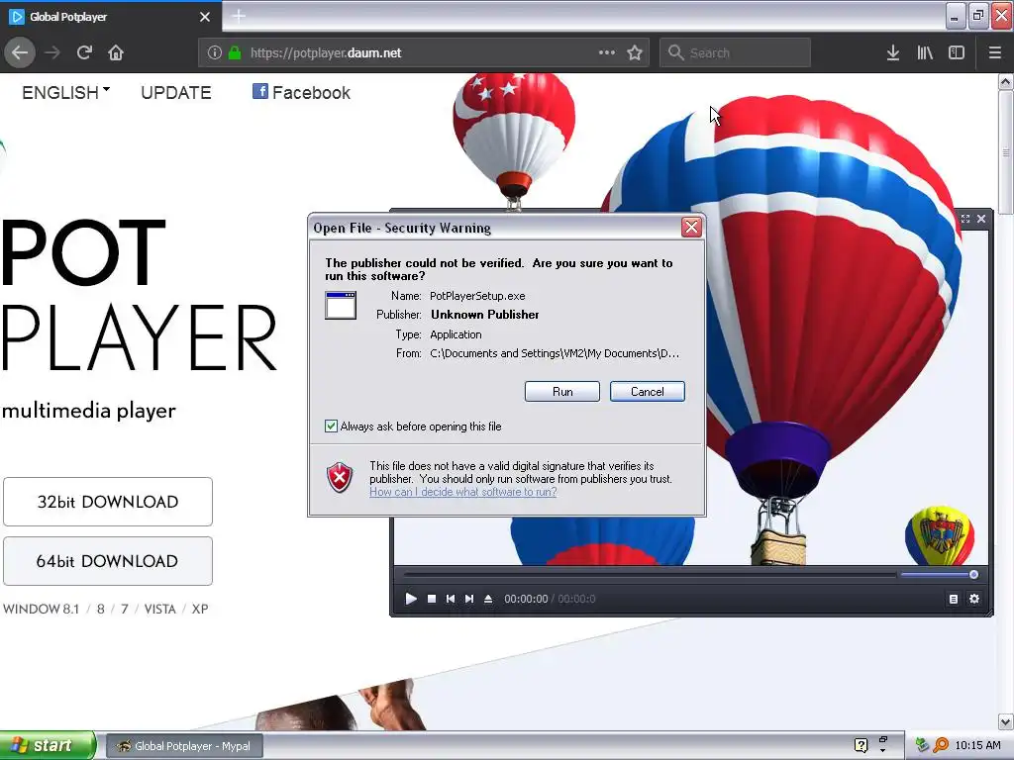Click the Potplayer preview seek bar
Viewport: 1014px width, 760px height.
pos(649,574)
